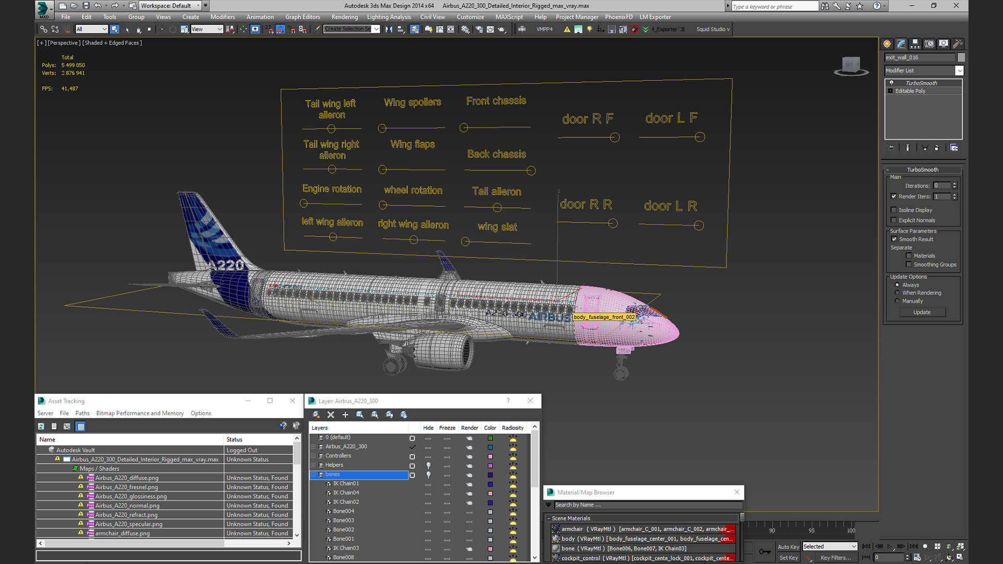
Task: Click the Select and Link tool
Action: coord(44,29)
